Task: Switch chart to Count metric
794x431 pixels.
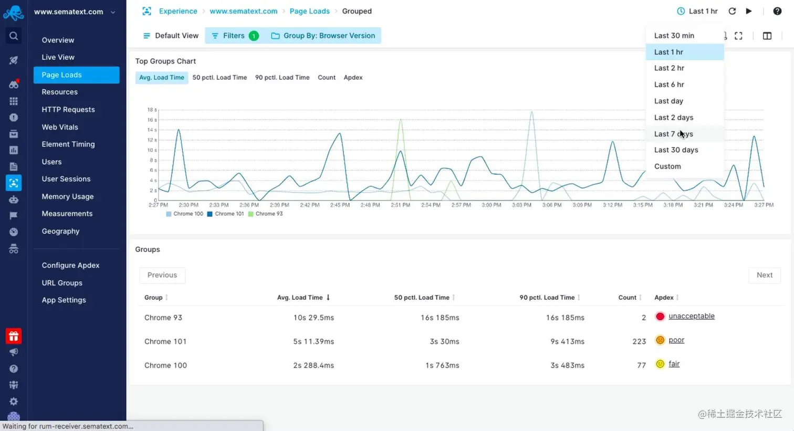Action: tap(327, 78)
